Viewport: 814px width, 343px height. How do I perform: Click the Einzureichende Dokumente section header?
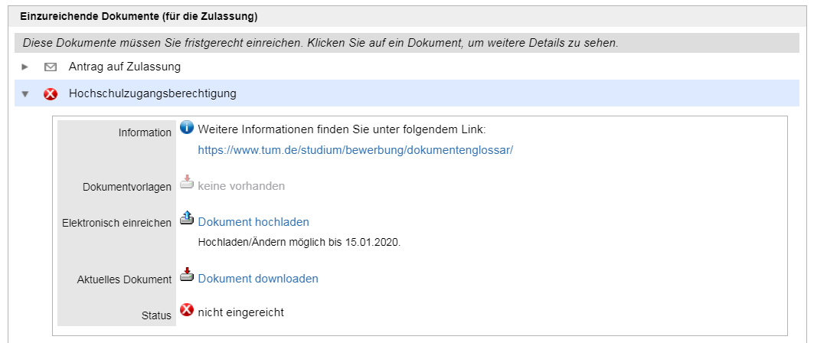tap(139, 15)
